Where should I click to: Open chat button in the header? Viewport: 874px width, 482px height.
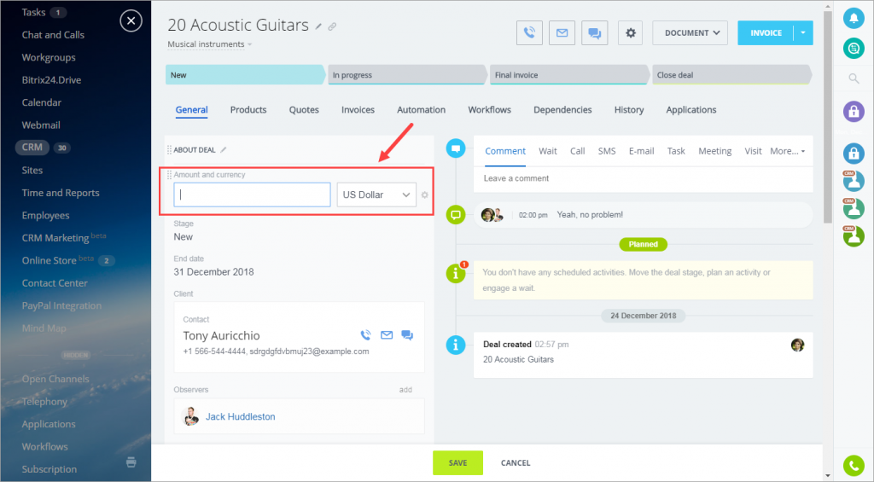[x=595, y=33]
